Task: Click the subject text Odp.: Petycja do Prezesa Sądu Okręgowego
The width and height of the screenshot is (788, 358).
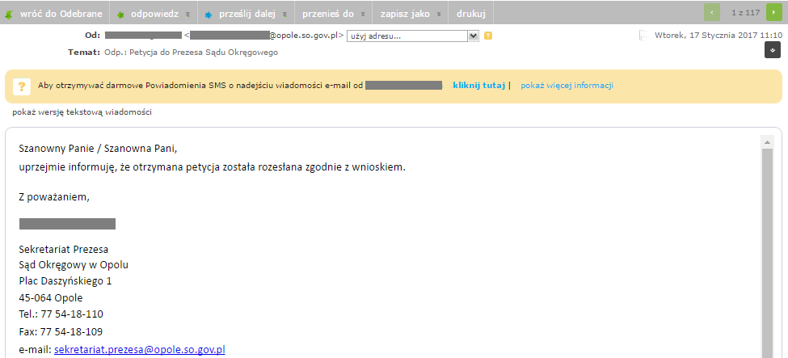Action: 191,53
